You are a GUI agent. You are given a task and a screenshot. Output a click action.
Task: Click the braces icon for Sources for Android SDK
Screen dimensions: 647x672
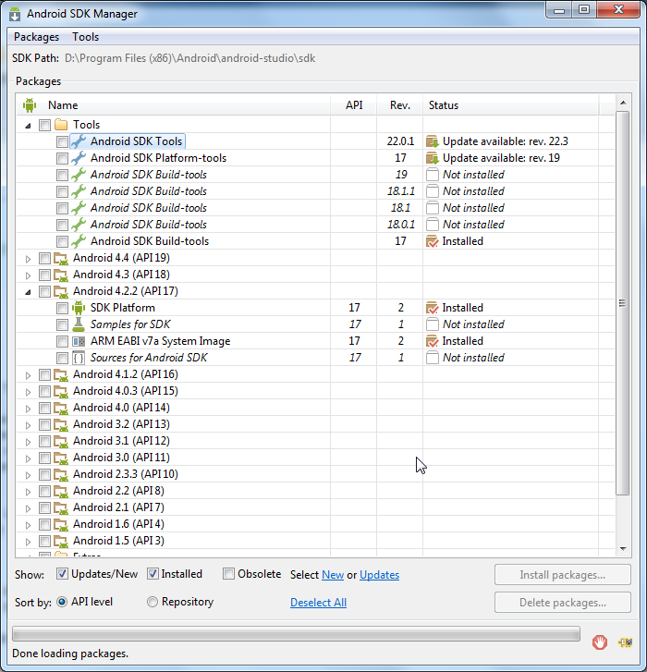click(79, 358)
